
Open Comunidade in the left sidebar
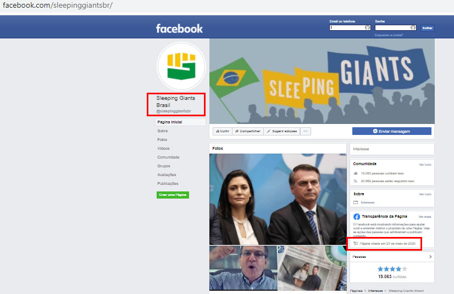pos(168,157)
